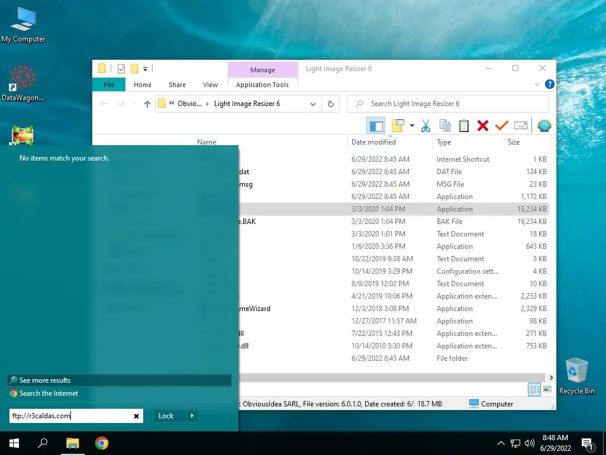Image resolution: width=606 pixels, height=455 pixels.
Task: Clear the start menu search box
Action: [x=137, y=416]
